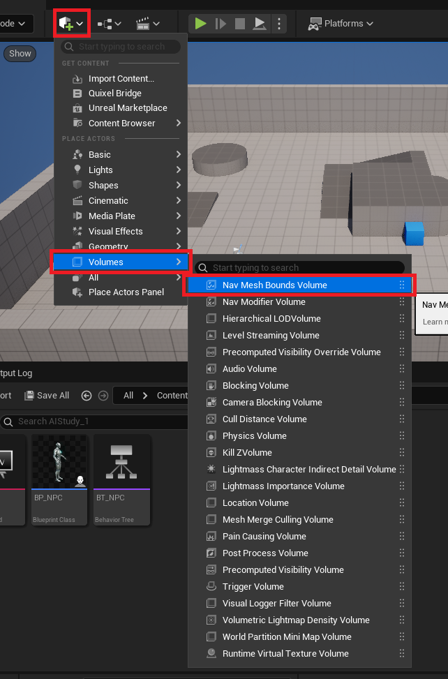Viewport: 448px width, 679px height.
Task: Click the Hierarchical LODVolume icon
Action: (x=211, y=319)
